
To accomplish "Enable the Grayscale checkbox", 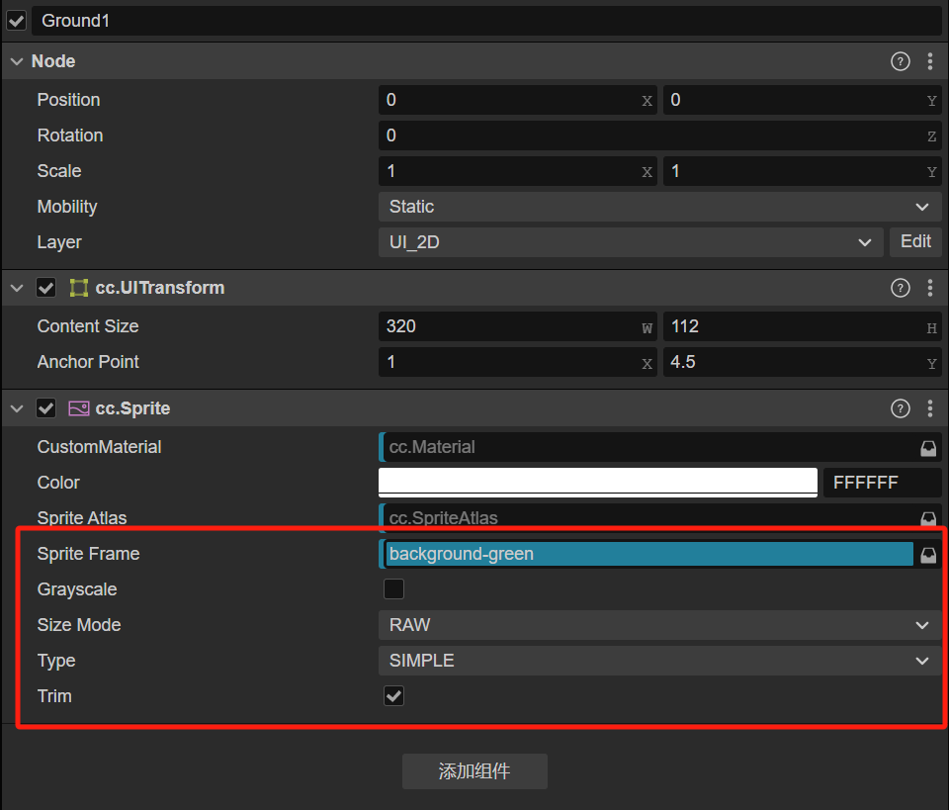I will click(394, 589).
